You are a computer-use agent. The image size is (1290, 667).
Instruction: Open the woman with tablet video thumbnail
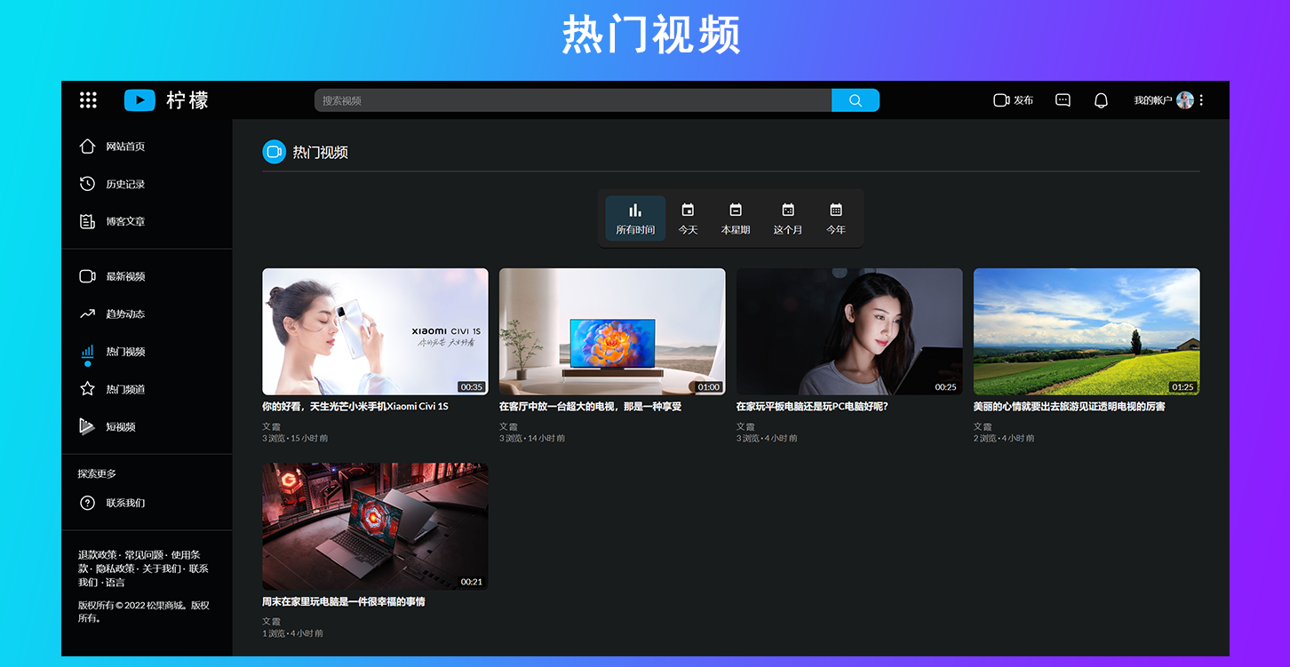click(849, 331)
